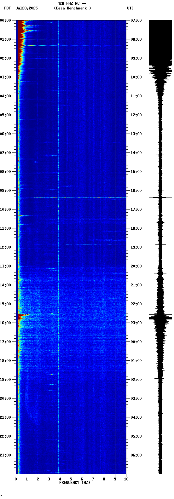Click the 09:00 PDT time tick label
Screen dimensions: 174x499
6,191
